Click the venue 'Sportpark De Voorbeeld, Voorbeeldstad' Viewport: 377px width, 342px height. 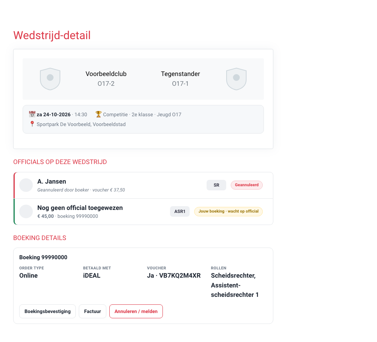point(81,124)
